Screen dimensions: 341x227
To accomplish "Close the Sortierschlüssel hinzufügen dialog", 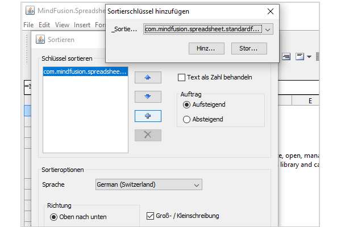I will (271, 11).
